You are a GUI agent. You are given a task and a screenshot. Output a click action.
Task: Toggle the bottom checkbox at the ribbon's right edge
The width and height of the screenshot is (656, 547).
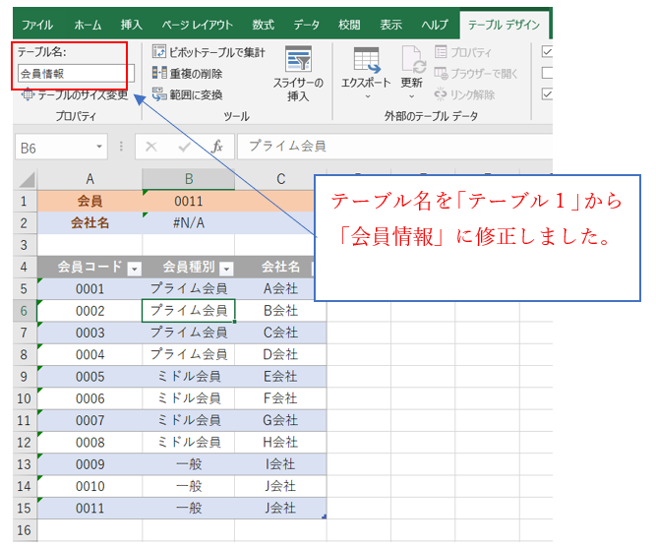pos(547,94)
